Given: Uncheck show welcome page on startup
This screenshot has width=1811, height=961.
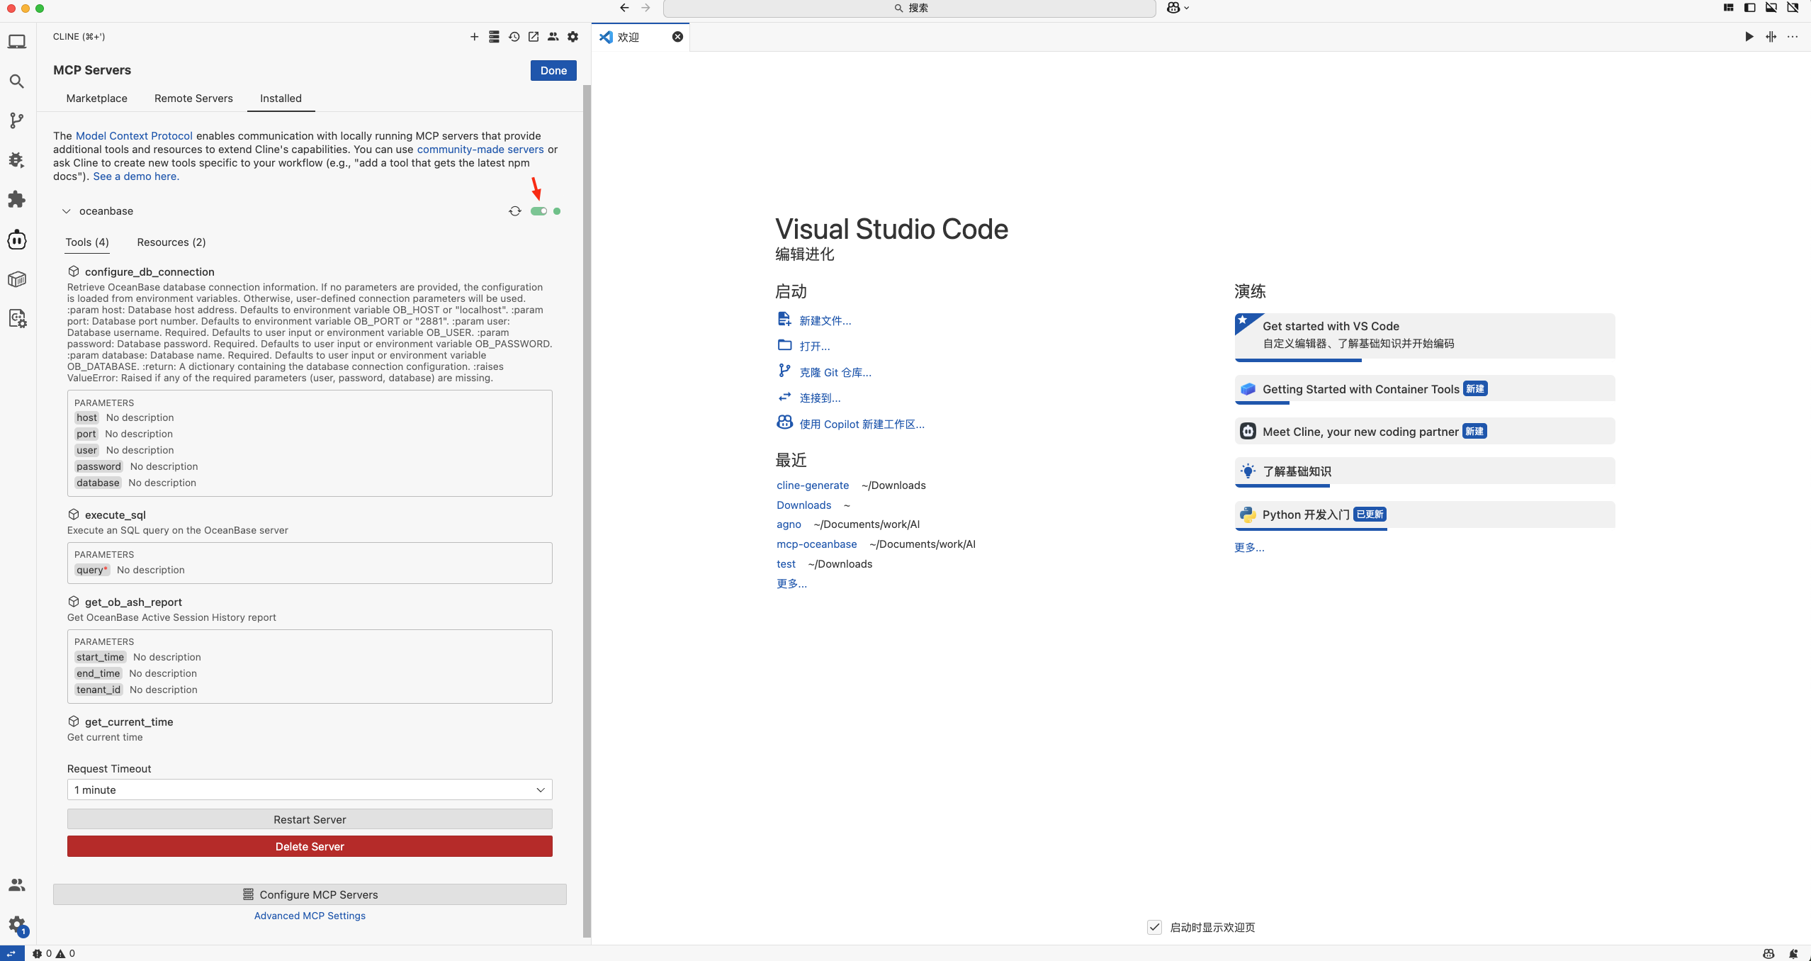Looking at the screenshot, I should click(1154, 927).
